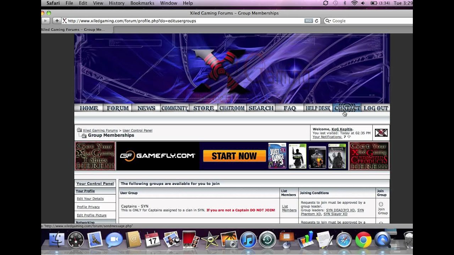Image resolution: width=454 pixels, height=255 pixels.
Task: Open the Safari menu
Action: 53,3
